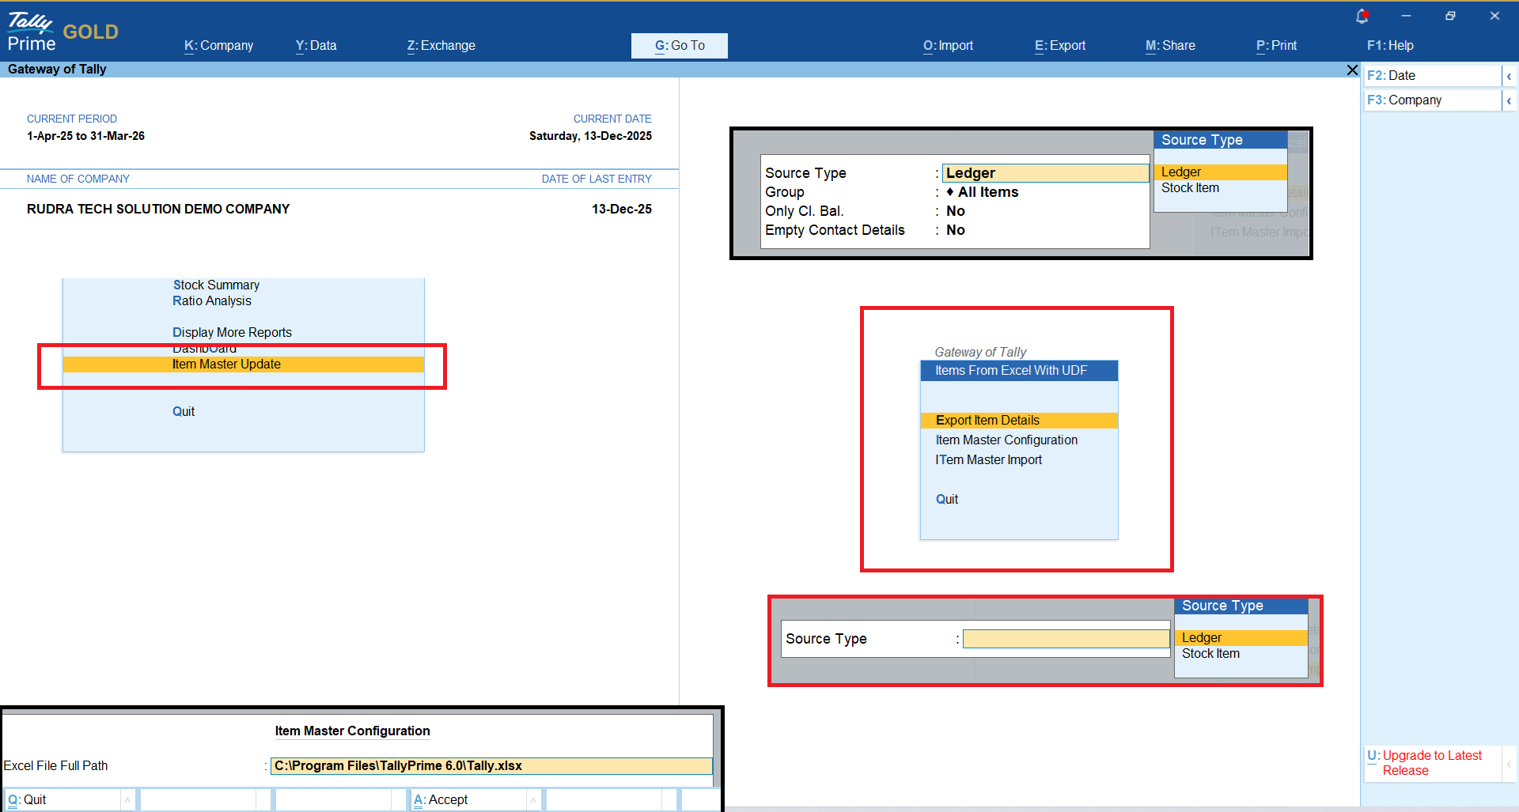1519x812 pixels.
Task: Open the Export menu
Action: [1059, 46]
